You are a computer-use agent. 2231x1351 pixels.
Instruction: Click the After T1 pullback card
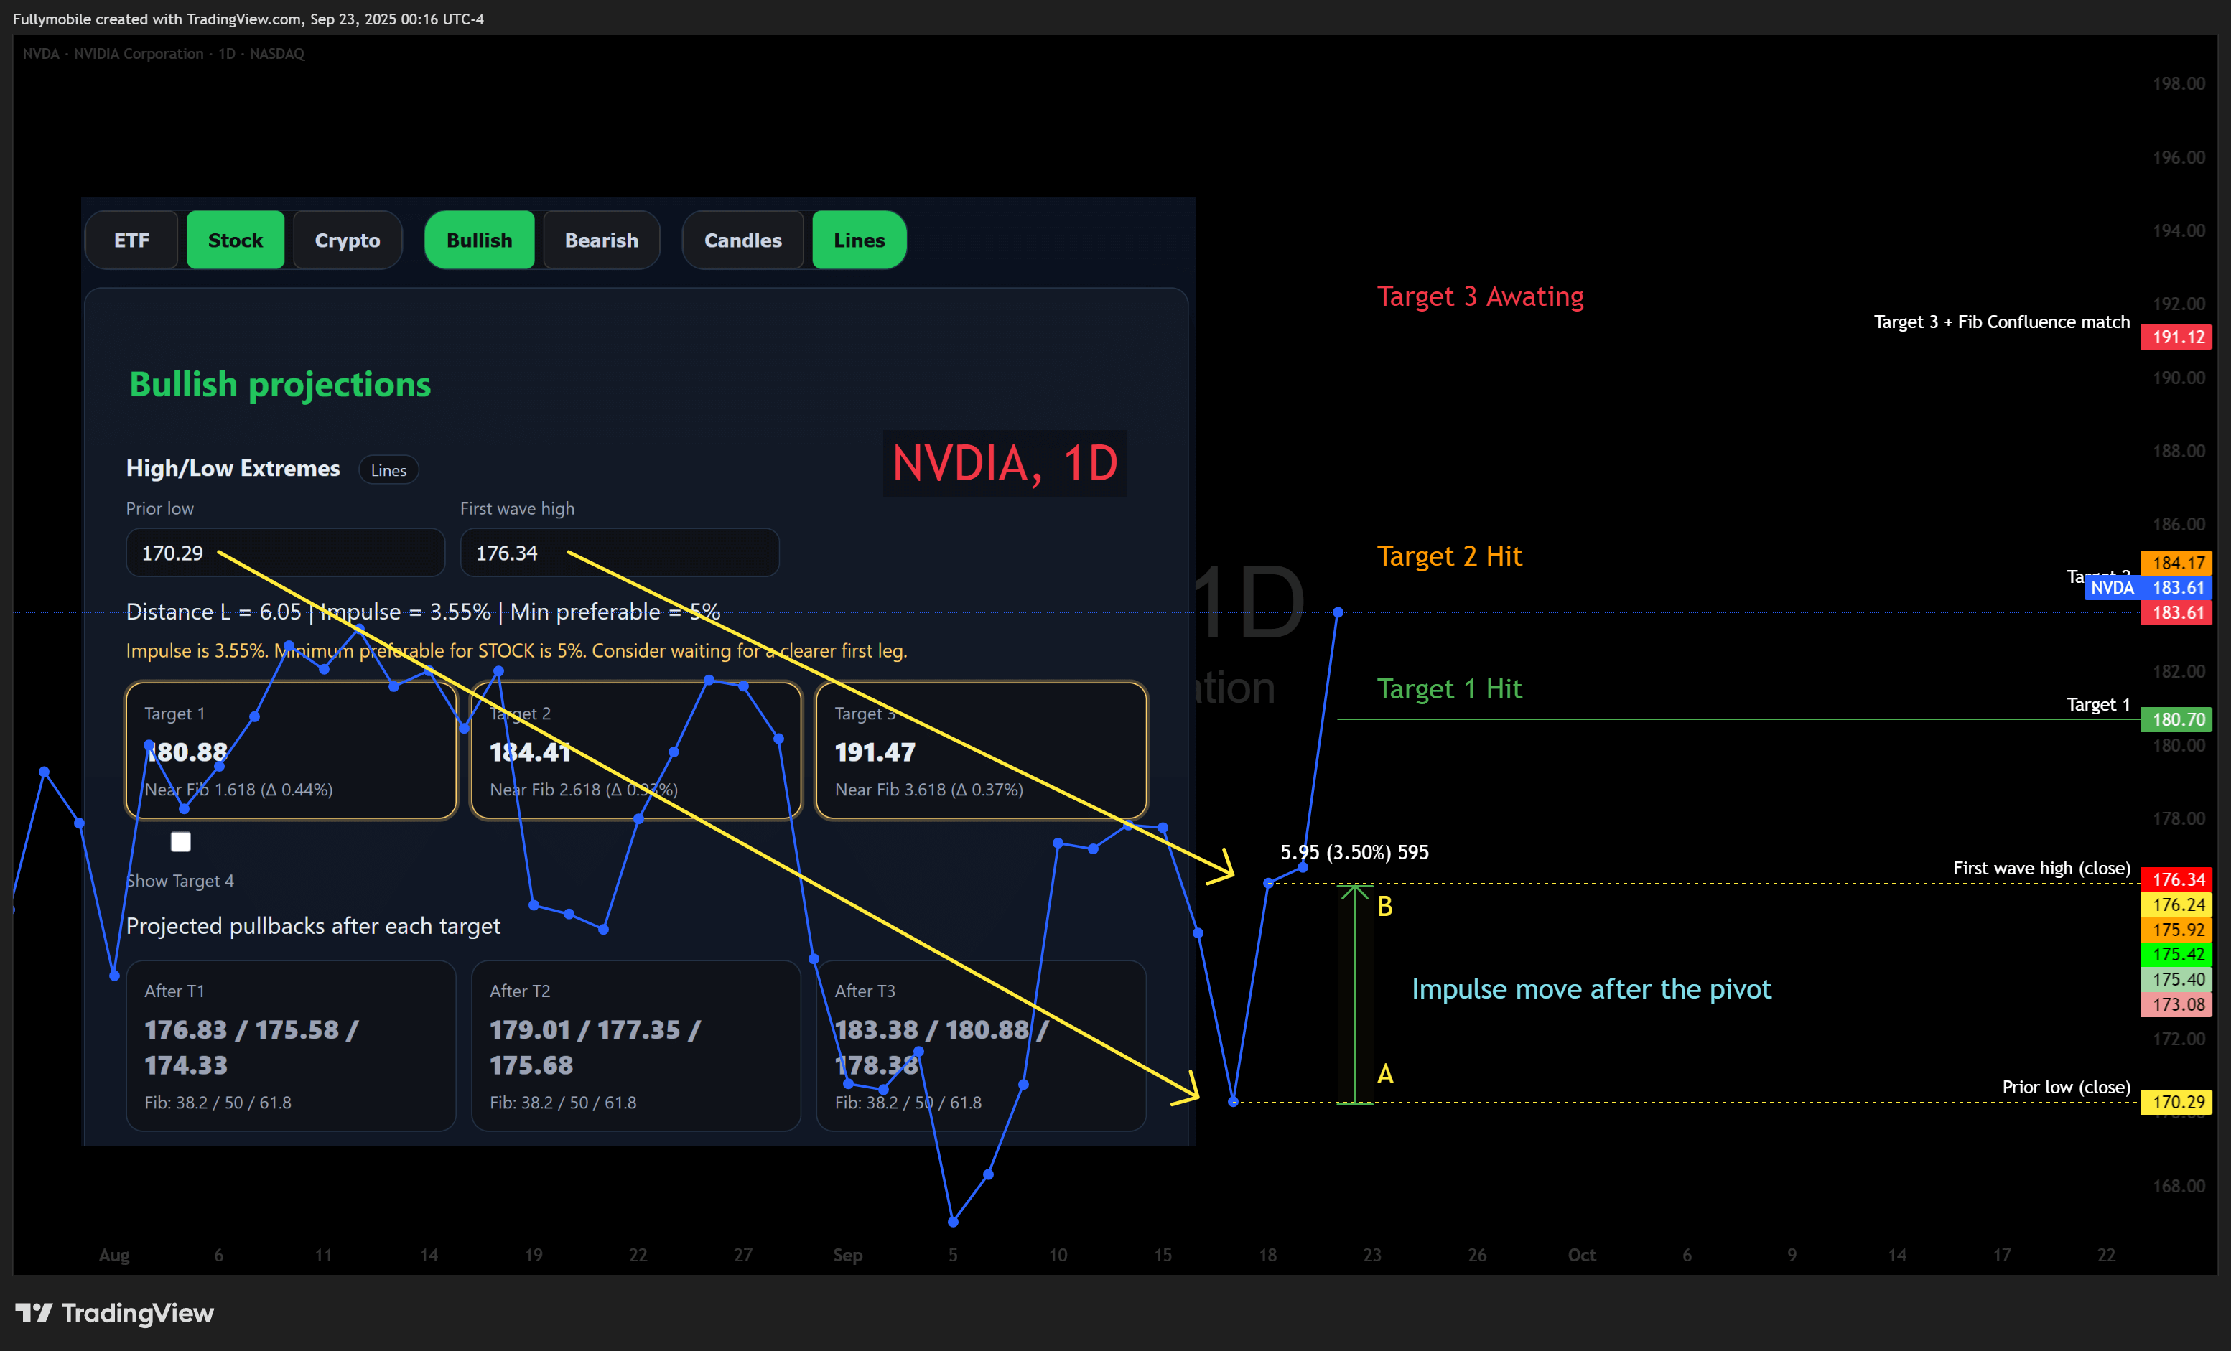(x=291, y=1045)
